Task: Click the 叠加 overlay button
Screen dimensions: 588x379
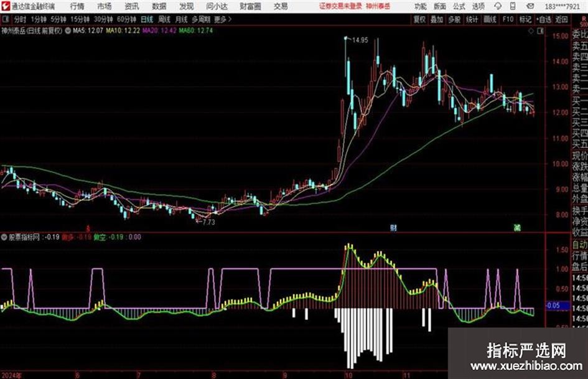Action: pos(437,19)
